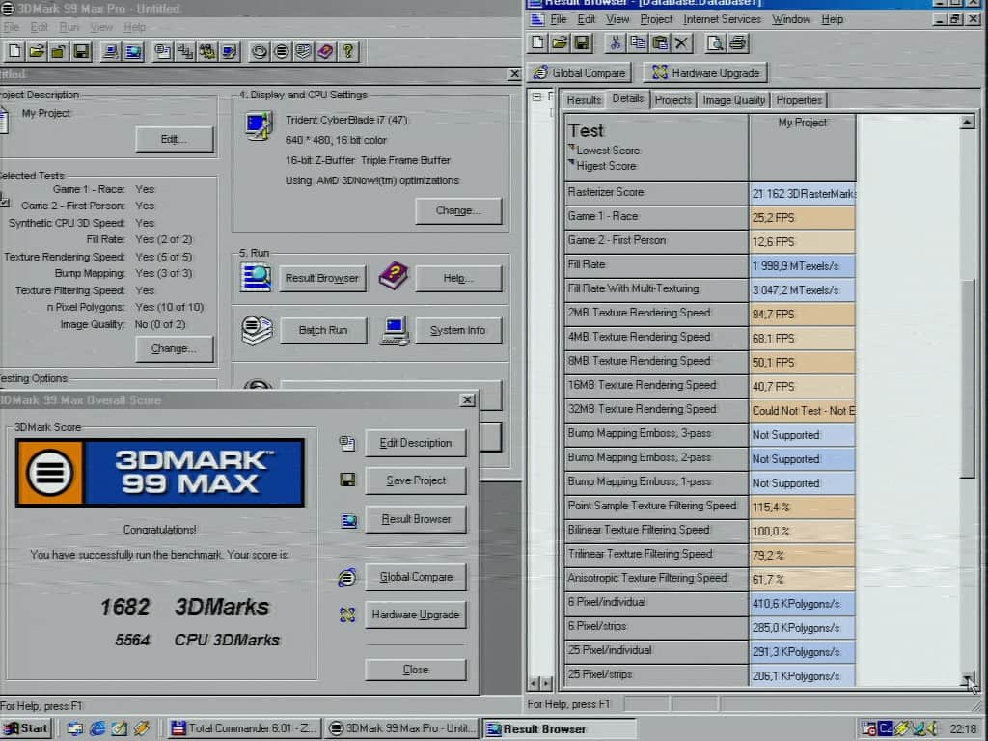
Task: Click Hardware Upgrade button in score dialog
Action: pos(416,615)
